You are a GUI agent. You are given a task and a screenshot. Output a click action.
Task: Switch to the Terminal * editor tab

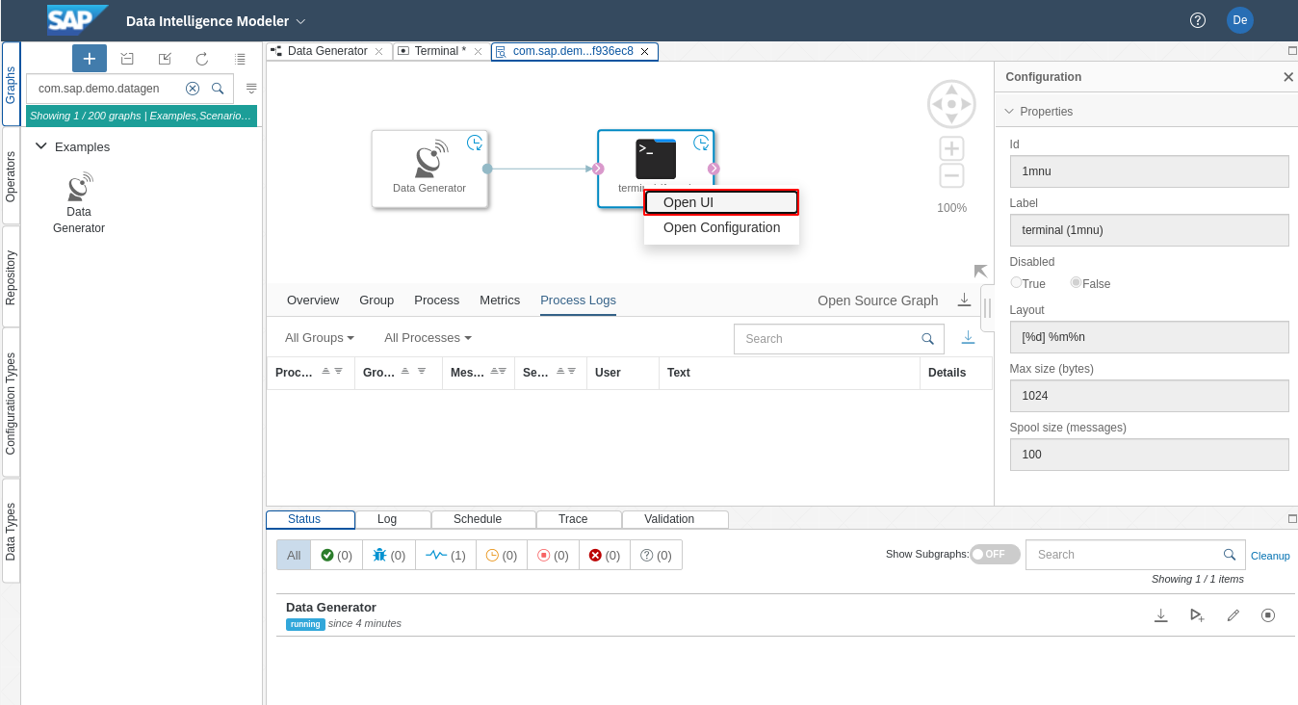coord(439,51)
